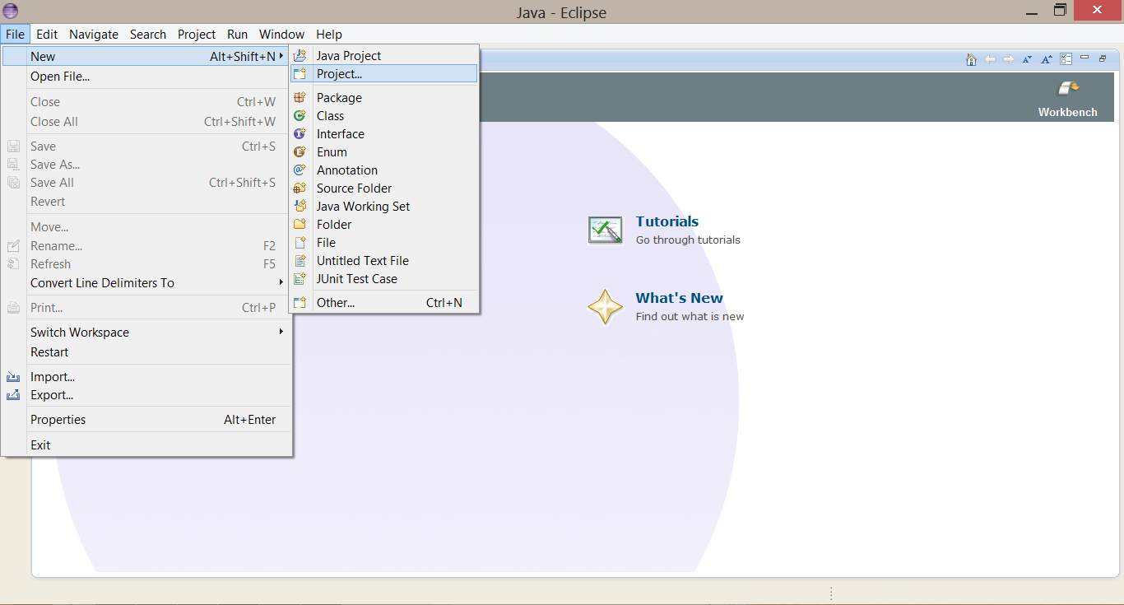Click the Welcome Home icon

[971, 59]
